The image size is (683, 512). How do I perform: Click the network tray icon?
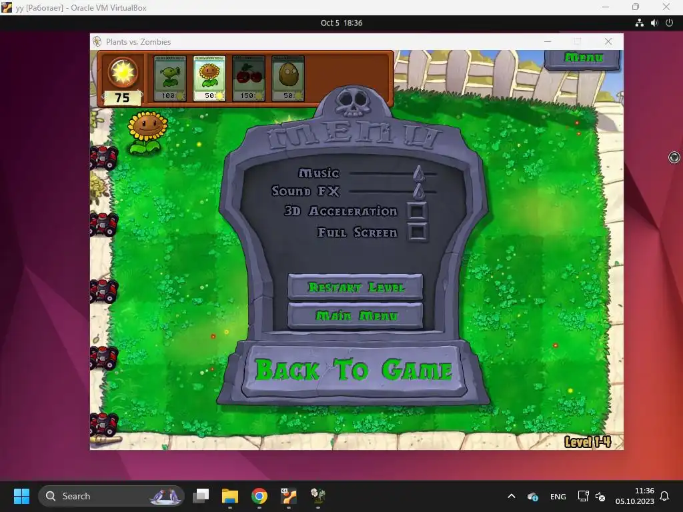583,496
